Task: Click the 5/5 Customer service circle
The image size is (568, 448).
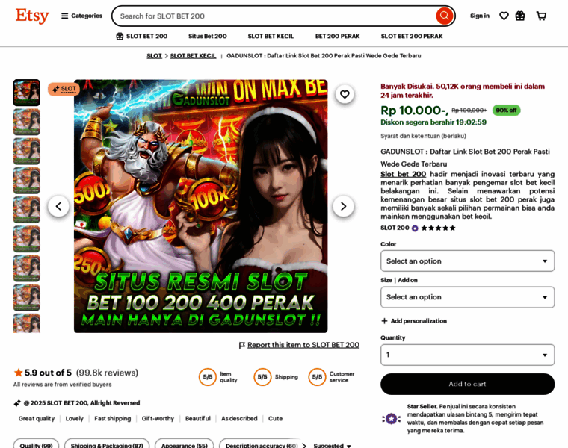Action: (x=318, y=377)
